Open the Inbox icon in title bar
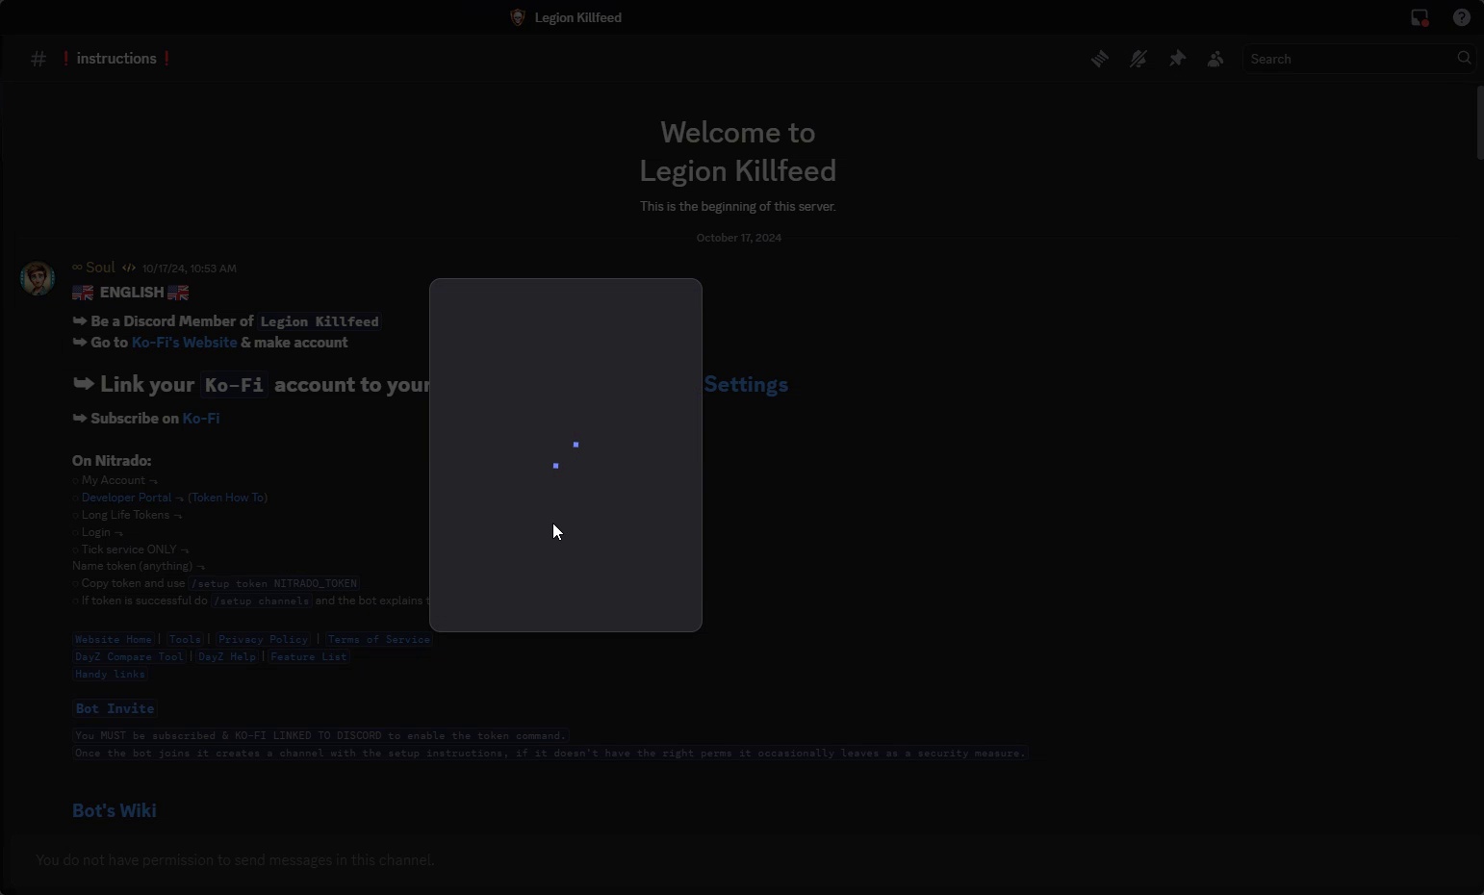The height and width of the screenshot is (895, 1484). pyautogui.click(x=1420, y=18)
